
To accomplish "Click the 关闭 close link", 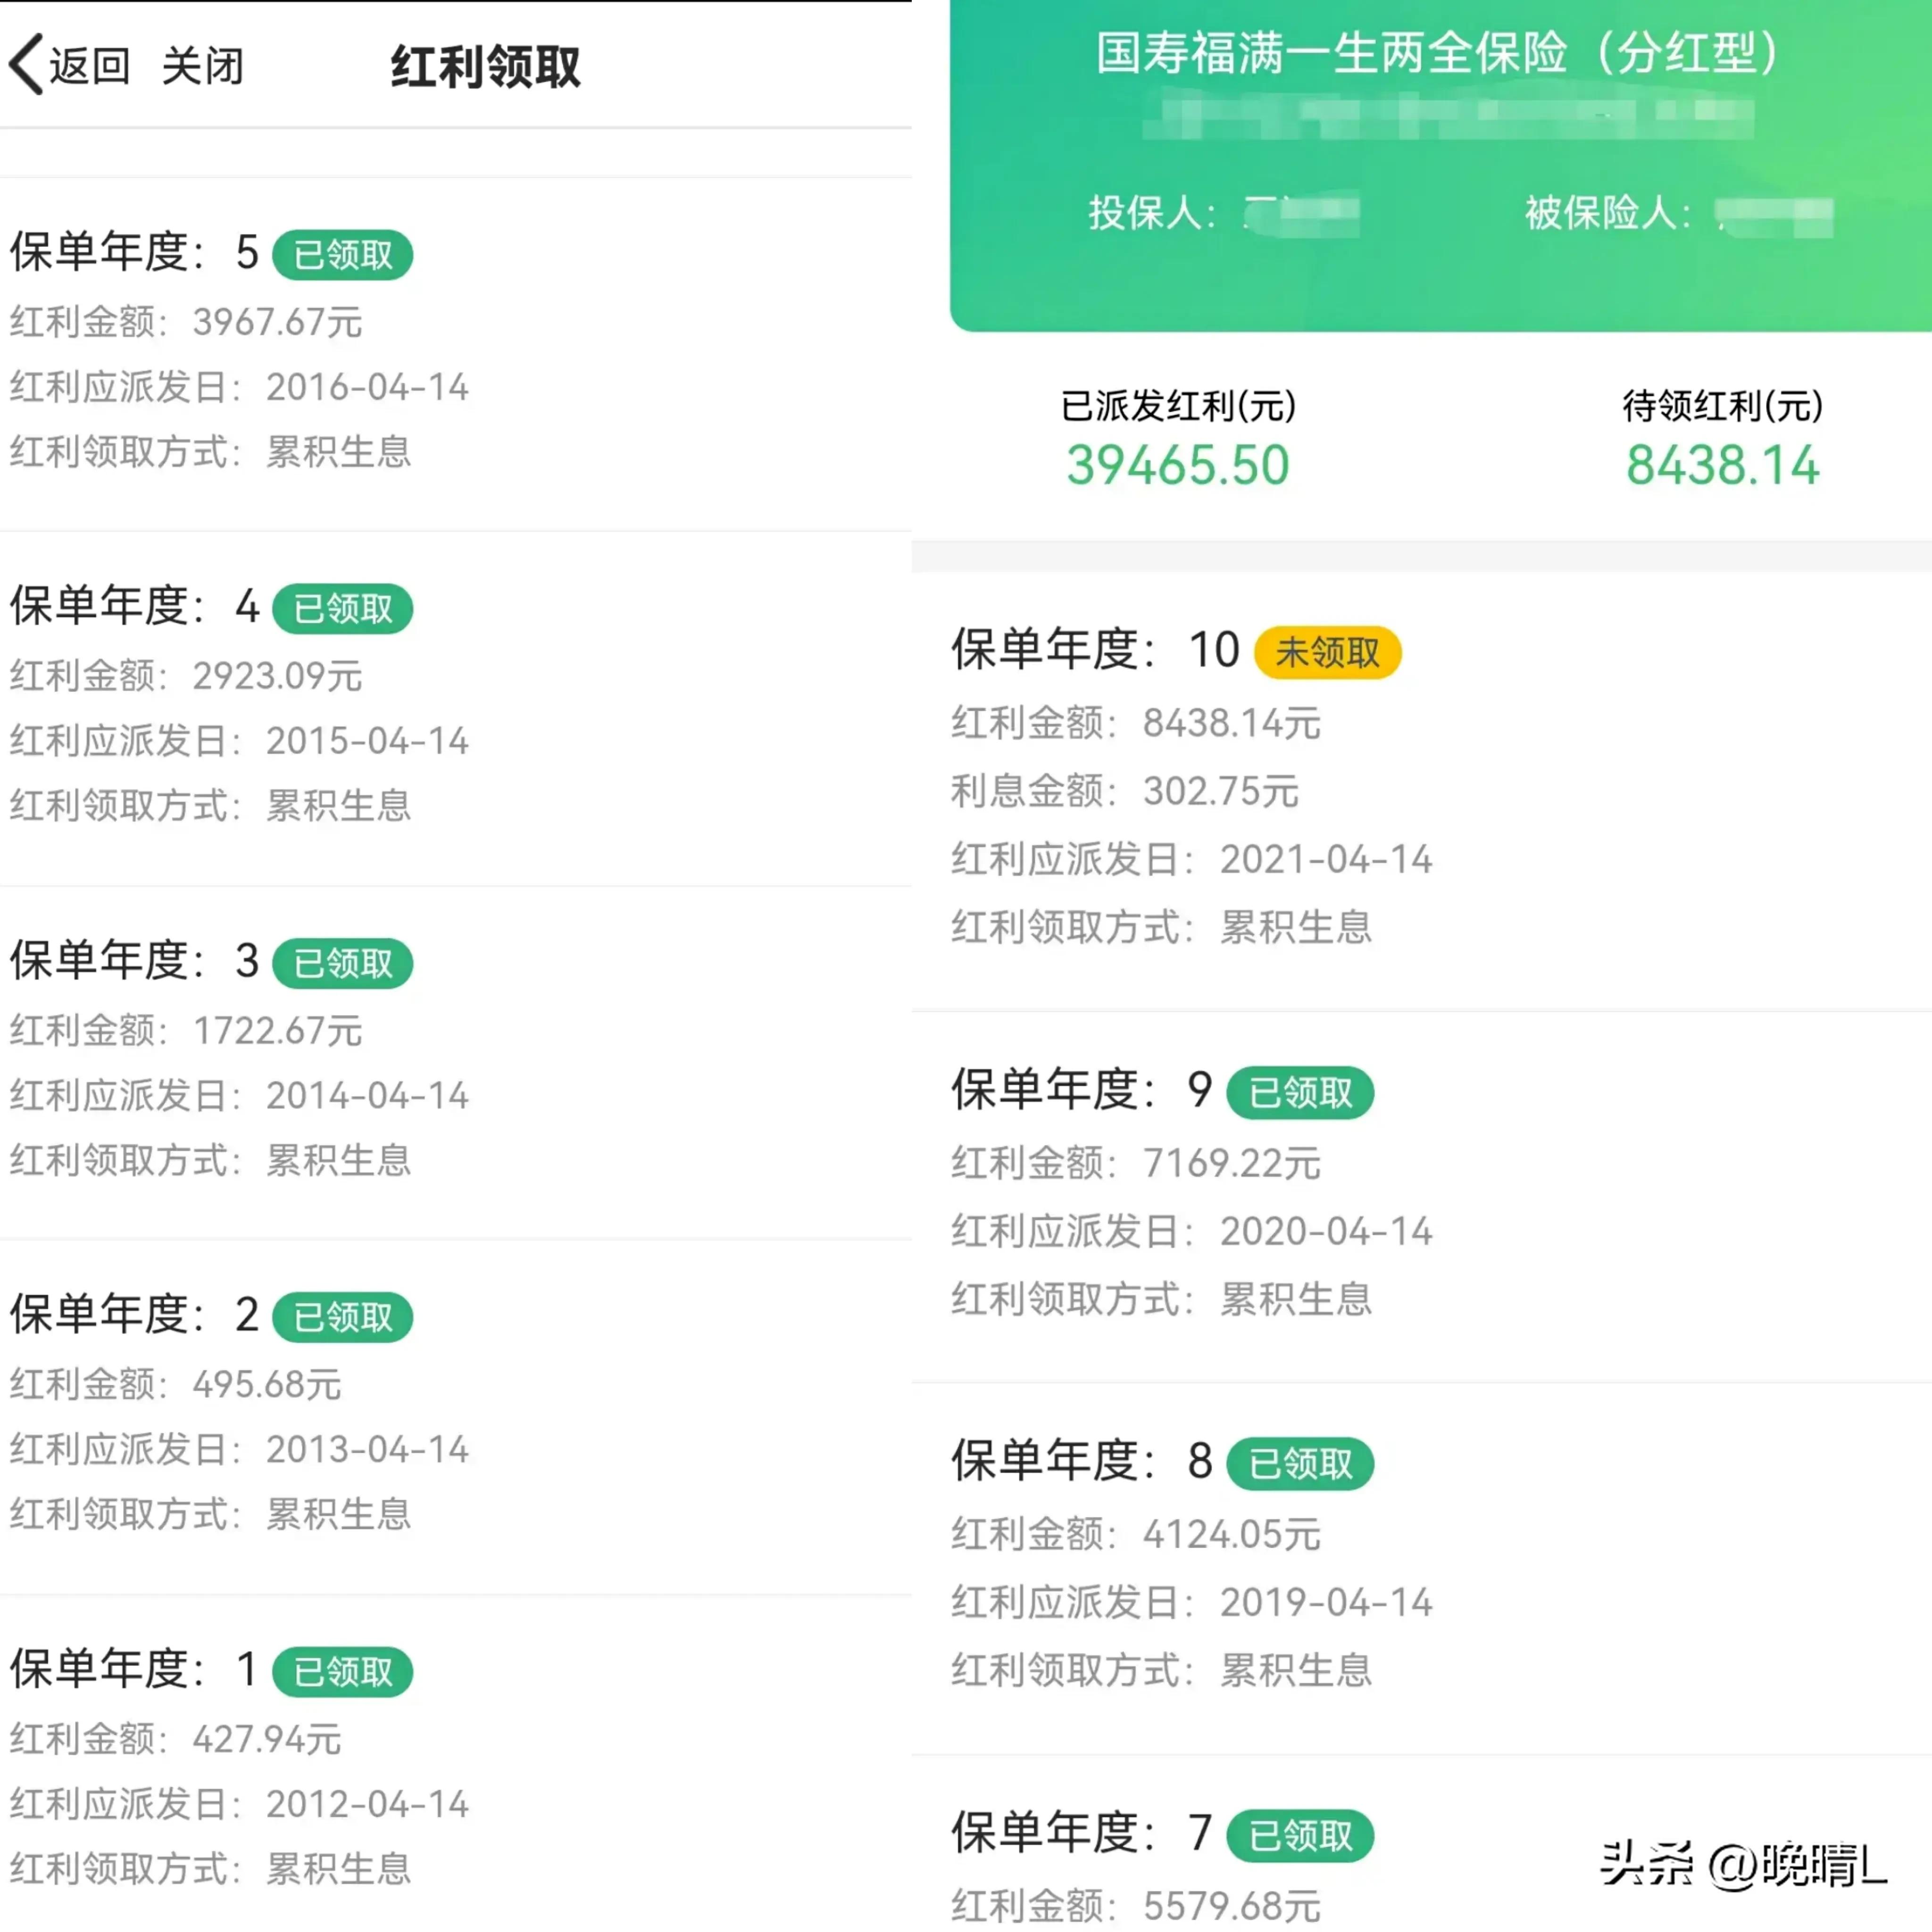I will [x=203, y=65].
